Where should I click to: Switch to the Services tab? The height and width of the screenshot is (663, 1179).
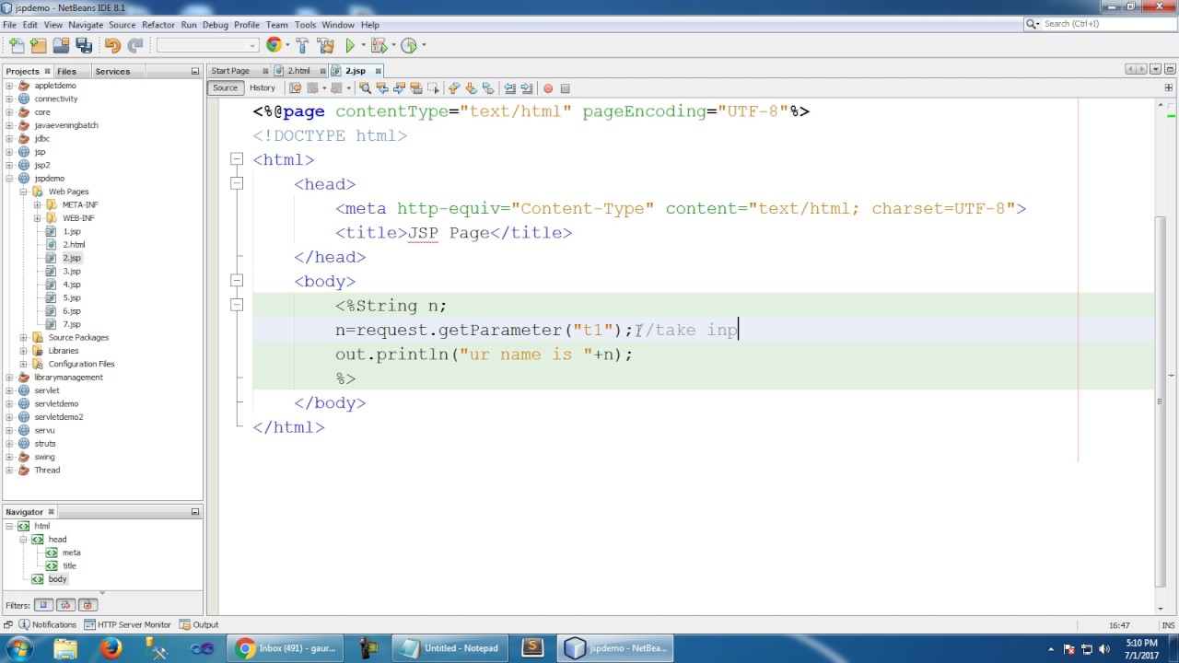point(112,71)
